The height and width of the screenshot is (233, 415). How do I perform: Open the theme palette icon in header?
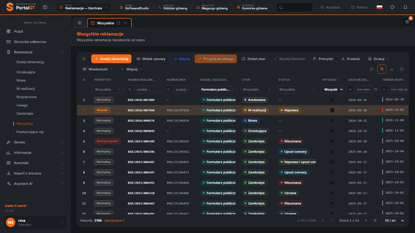click(392, 7)
